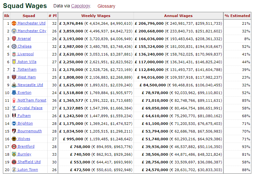Sort table by % Estimated column header
This screenshot has width=271, height=174.
click(x=237, y=16)
